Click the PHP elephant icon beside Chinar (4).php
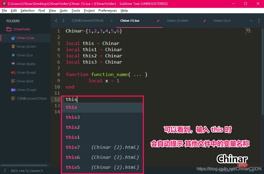The image size is (264, 174). 13,64
